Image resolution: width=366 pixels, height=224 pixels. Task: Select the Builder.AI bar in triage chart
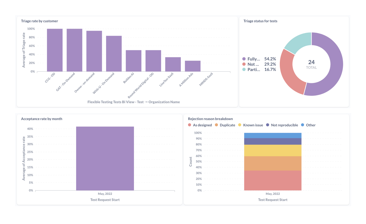133,61
